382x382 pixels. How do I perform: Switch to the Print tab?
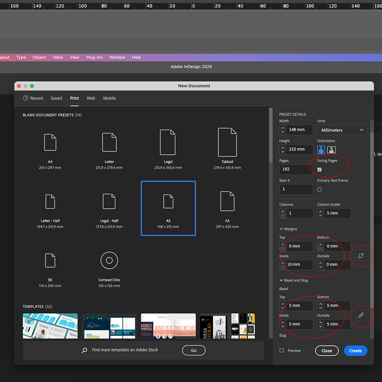[x=74, y=98]
